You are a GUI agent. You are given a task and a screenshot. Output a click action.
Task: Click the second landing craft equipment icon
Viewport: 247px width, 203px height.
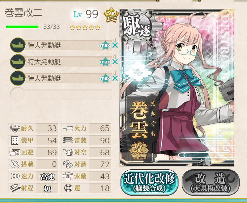coord(18,61)
